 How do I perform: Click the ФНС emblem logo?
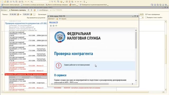(60, 37)
